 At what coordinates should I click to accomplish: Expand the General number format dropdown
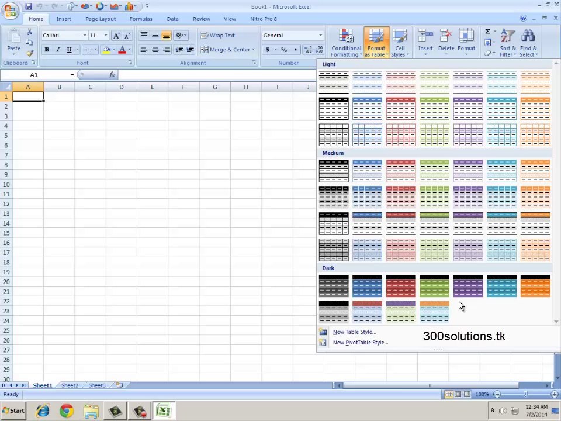pos(321,36)
